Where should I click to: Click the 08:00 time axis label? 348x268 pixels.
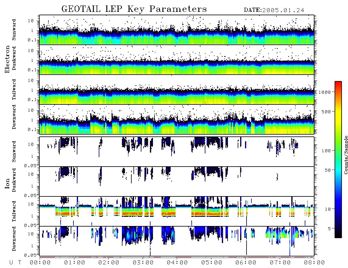click(314, 263)
